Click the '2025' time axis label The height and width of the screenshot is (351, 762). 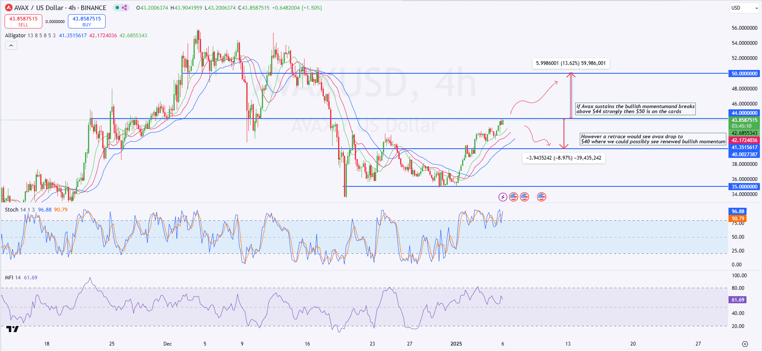click(456, 344)
